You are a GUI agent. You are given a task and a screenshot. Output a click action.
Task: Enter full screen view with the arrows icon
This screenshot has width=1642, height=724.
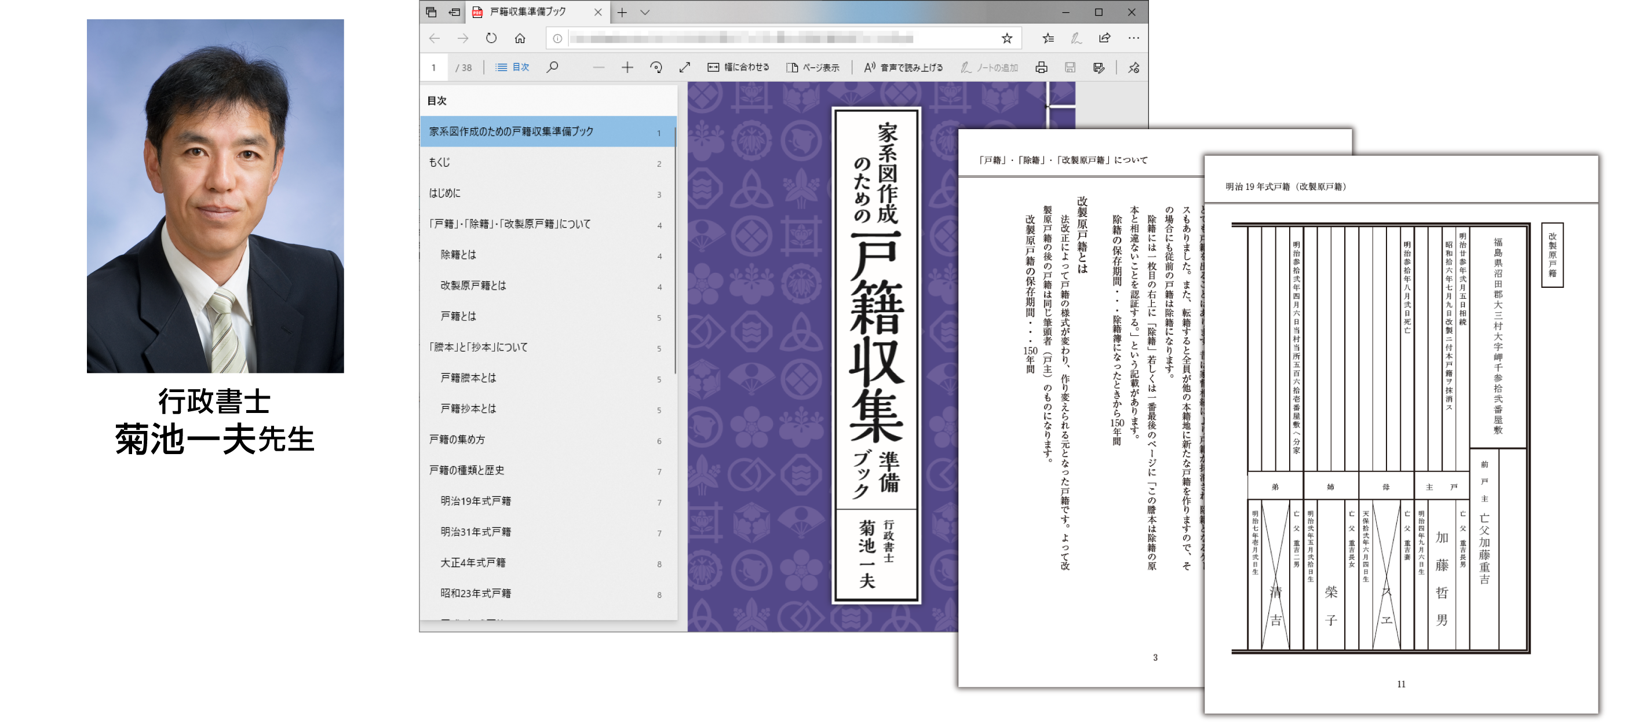click(x=685, y=67)
